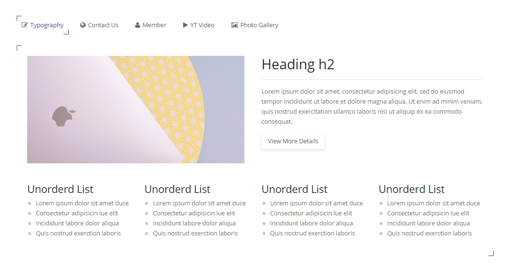This screenshot has width=508, height=277.
Task: Click 'Incididunt labore dolor aliqua' in third list
Action: click(311, 224)
